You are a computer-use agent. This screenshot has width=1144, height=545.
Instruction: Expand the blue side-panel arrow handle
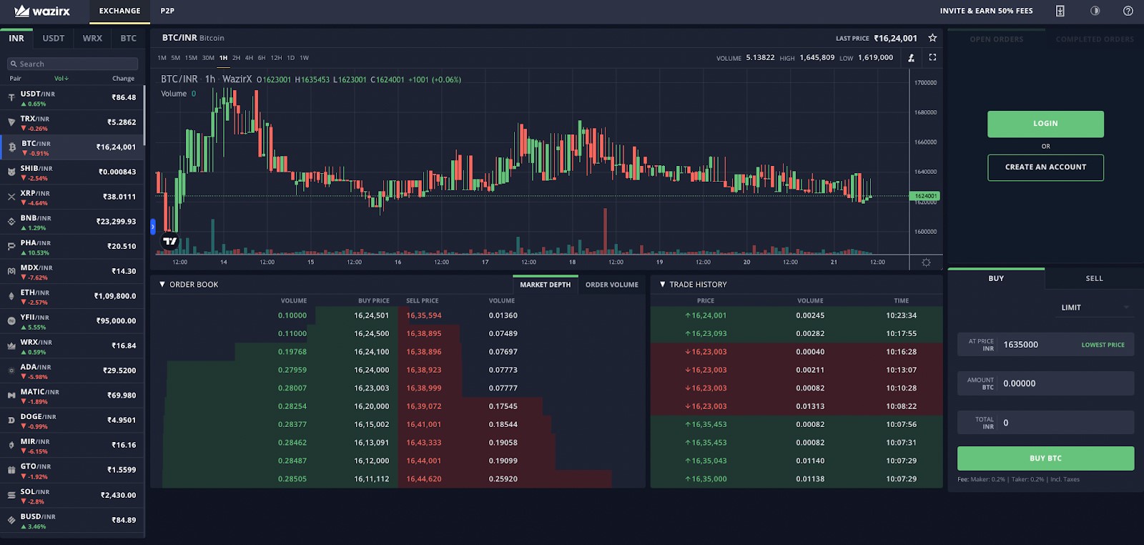tap(153, 227)
